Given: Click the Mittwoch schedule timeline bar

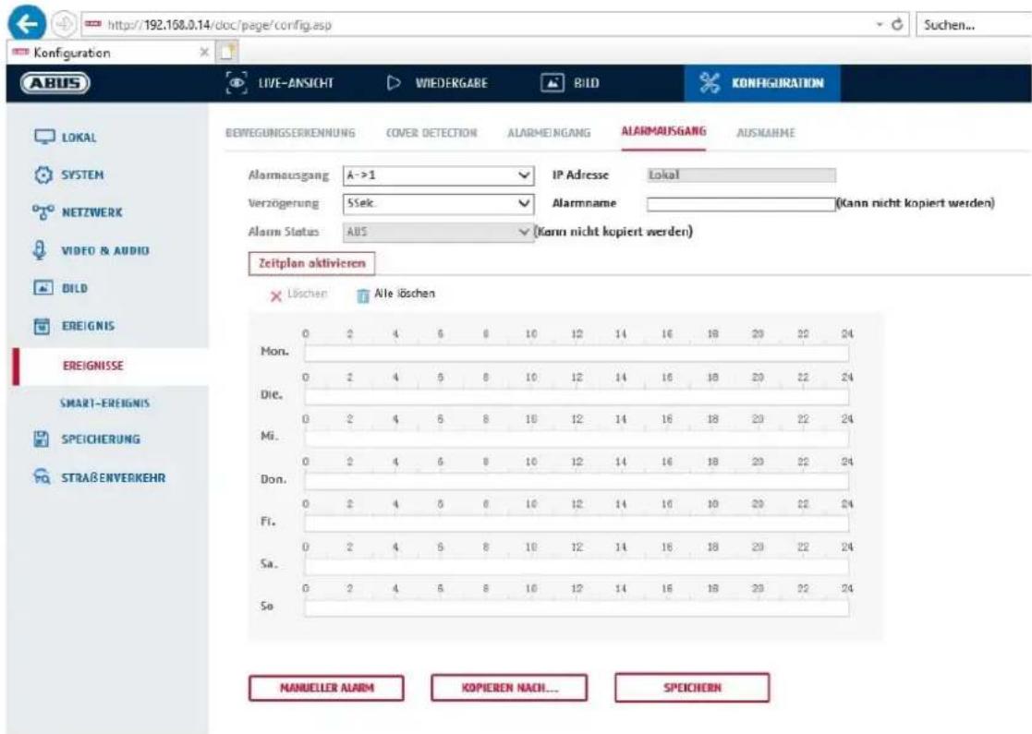Looking at the screenshot, I should coord(576,438).
